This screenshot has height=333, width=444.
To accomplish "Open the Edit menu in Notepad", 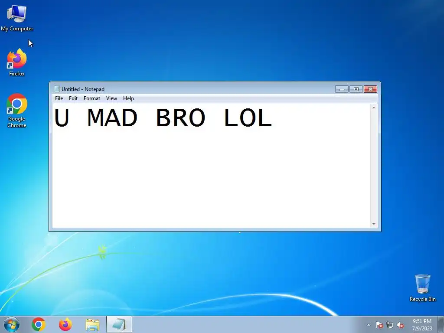I will pos(73,98).
